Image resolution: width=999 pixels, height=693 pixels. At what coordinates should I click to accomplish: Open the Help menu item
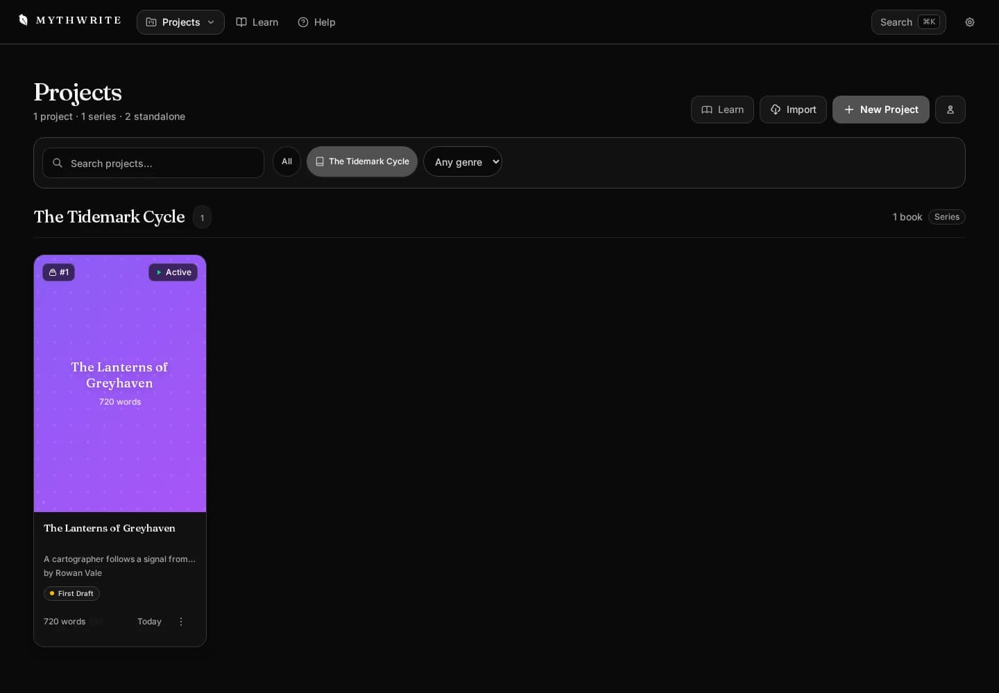pos(316,22)
